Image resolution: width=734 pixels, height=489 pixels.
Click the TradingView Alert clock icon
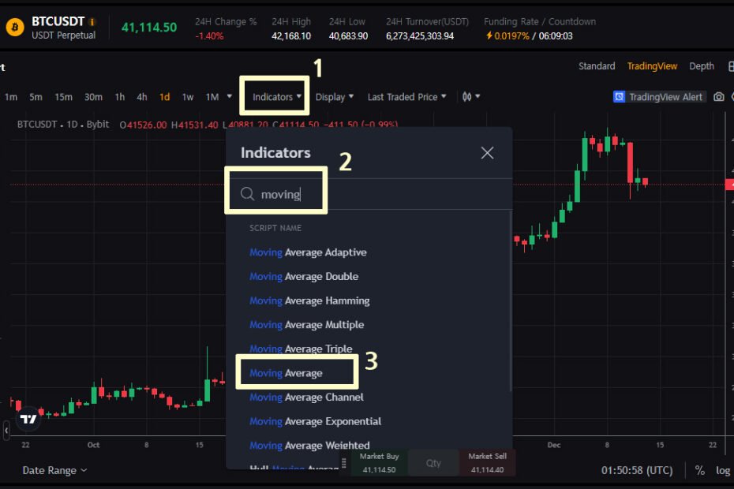(x=619, y=97)
